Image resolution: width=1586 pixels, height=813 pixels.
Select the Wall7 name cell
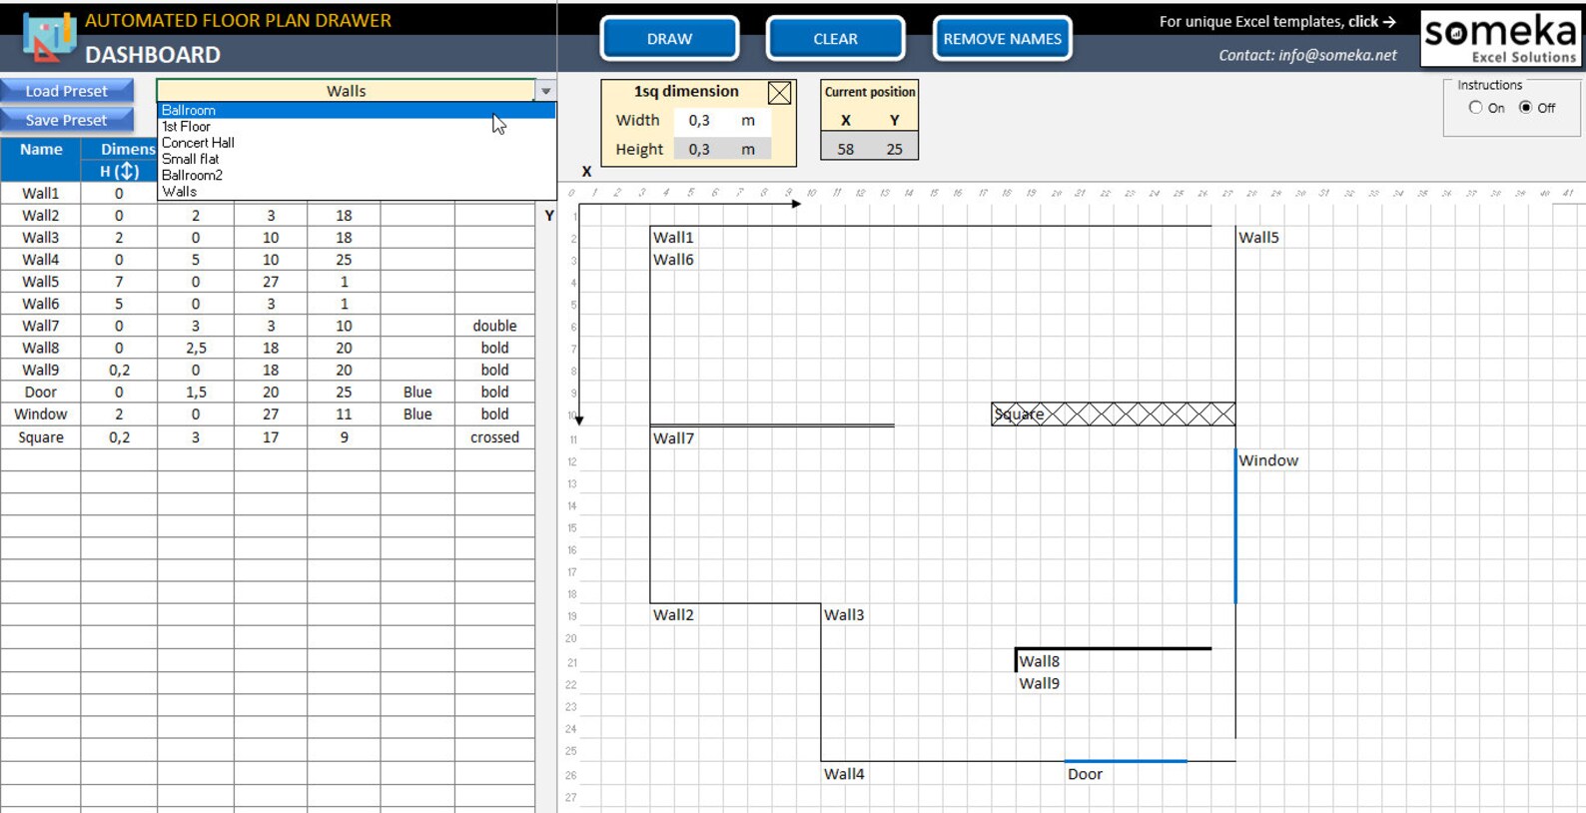click(41, 326)
